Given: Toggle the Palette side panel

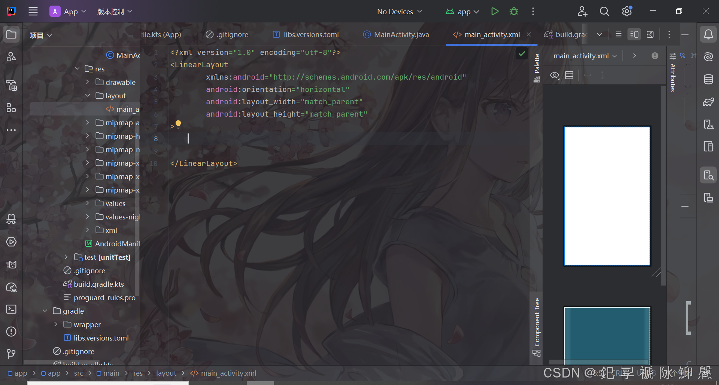Looking at the screenshot, I should coord(537,68).
